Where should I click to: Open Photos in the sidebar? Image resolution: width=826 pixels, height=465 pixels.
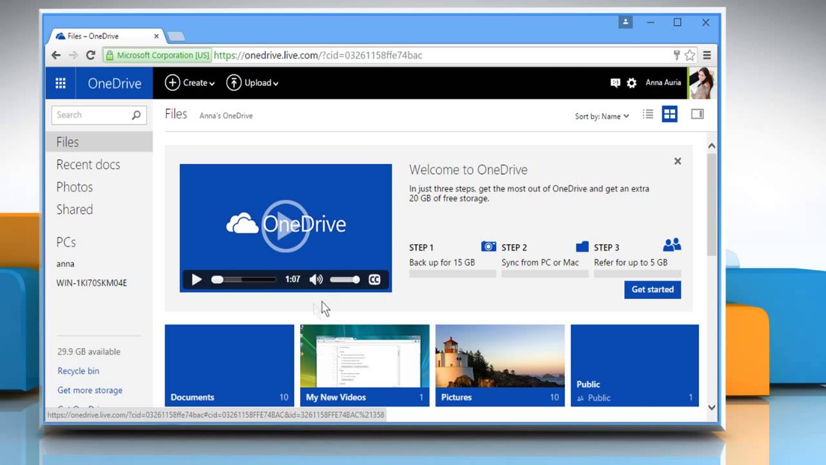coord(75,187)
